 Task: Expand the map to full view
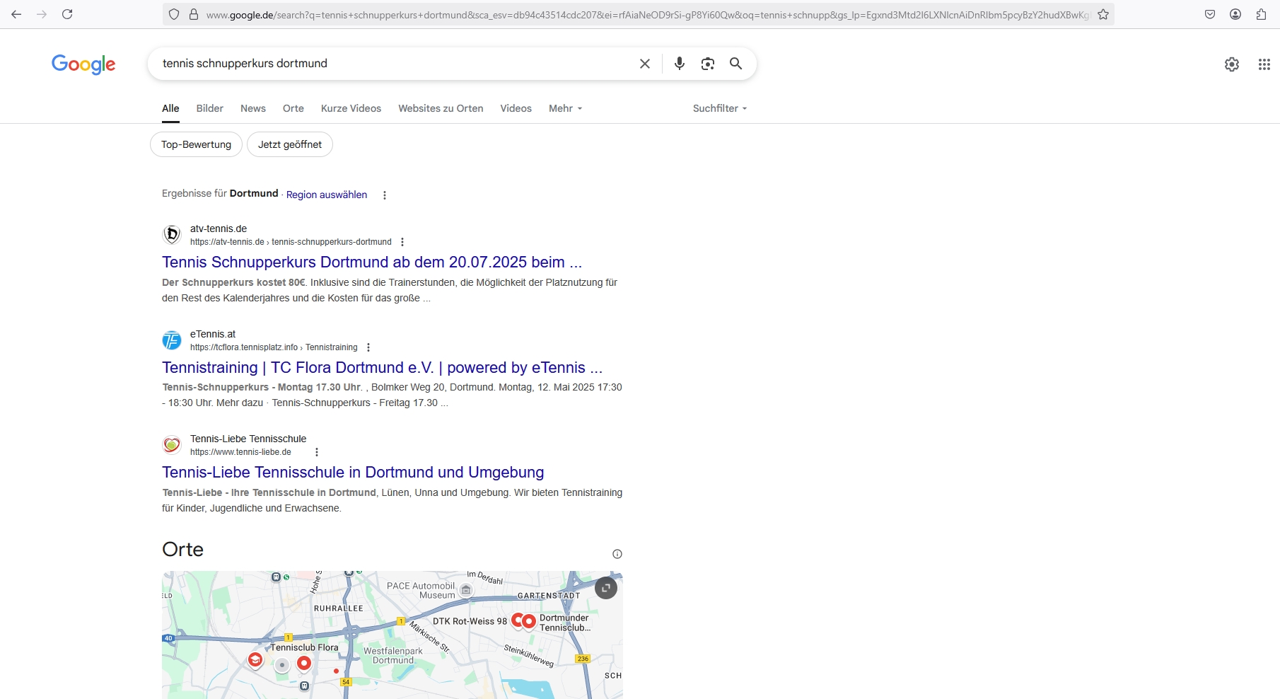tap(605, 588)
